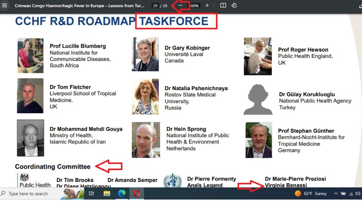This screenshot has height=202, width=362.
Task: Click the name 'Dr Tim Brooks'
Action: (75, 180)
